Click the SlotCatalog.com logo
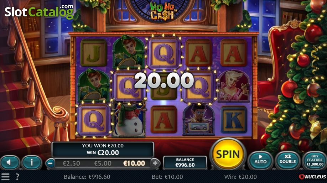 [39, 12]
